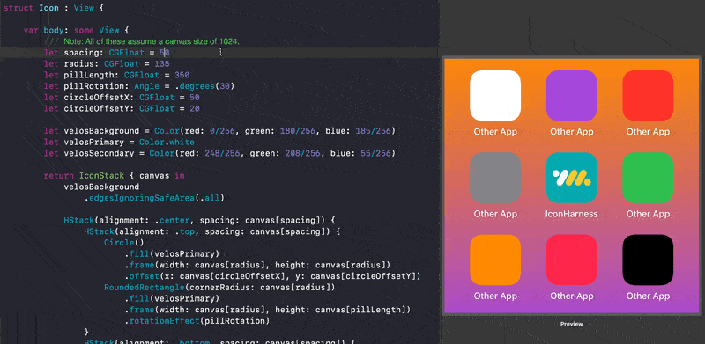705x344 pixels.
Task: Click the canvas size note comment
Action: (152, 41)
